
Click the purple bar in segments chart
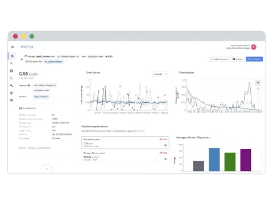coord(246,160)
